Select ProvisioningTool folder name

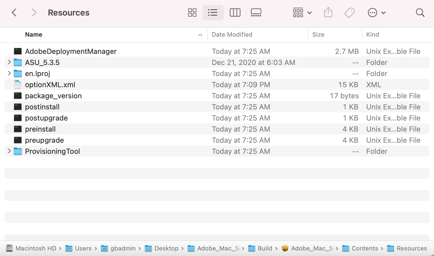[x=53, y=151]
